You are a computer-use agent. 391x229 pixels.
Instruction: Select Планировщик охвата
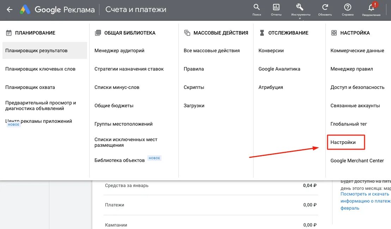(30, 87)
